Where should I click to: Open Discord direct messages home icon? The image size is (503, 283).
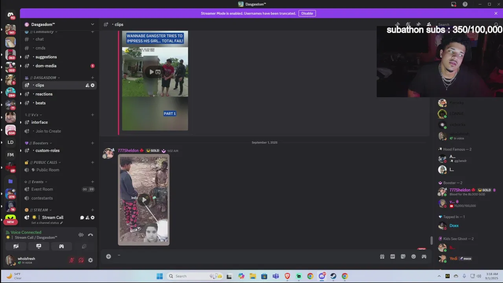point(11,15)
